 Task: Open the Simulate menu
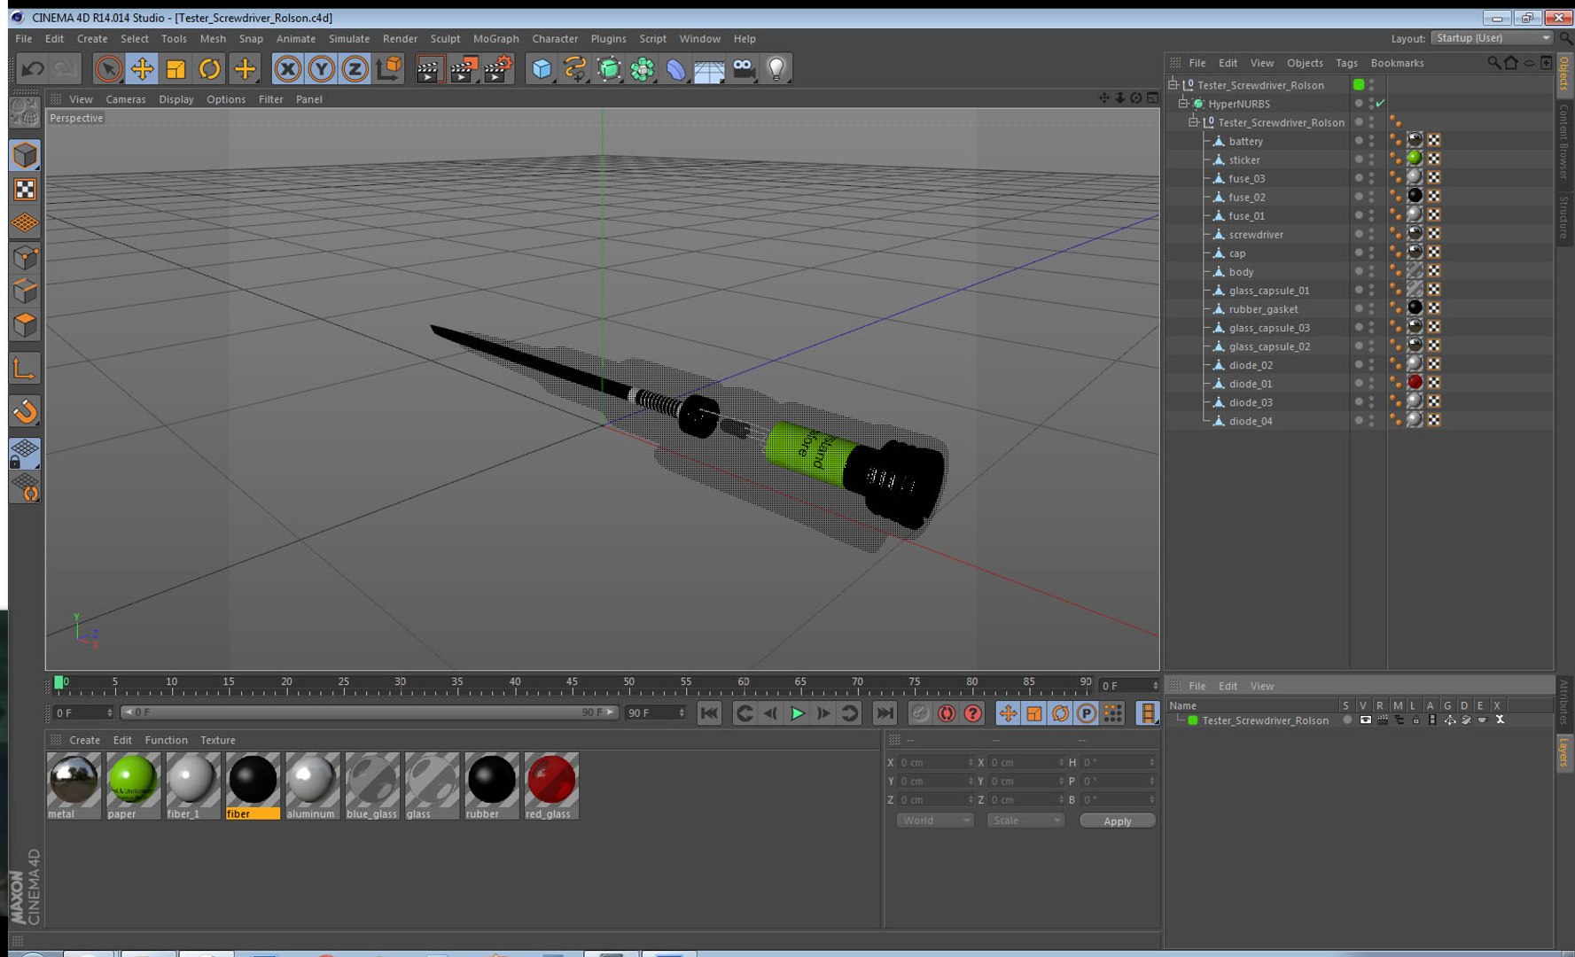tap(349, 39)
